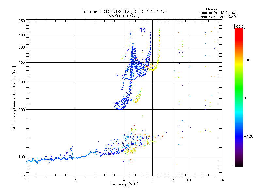The height and width of the screenshot is (196, 261).
Task: Click the y-axis tick label '600'
Action: 22,35
